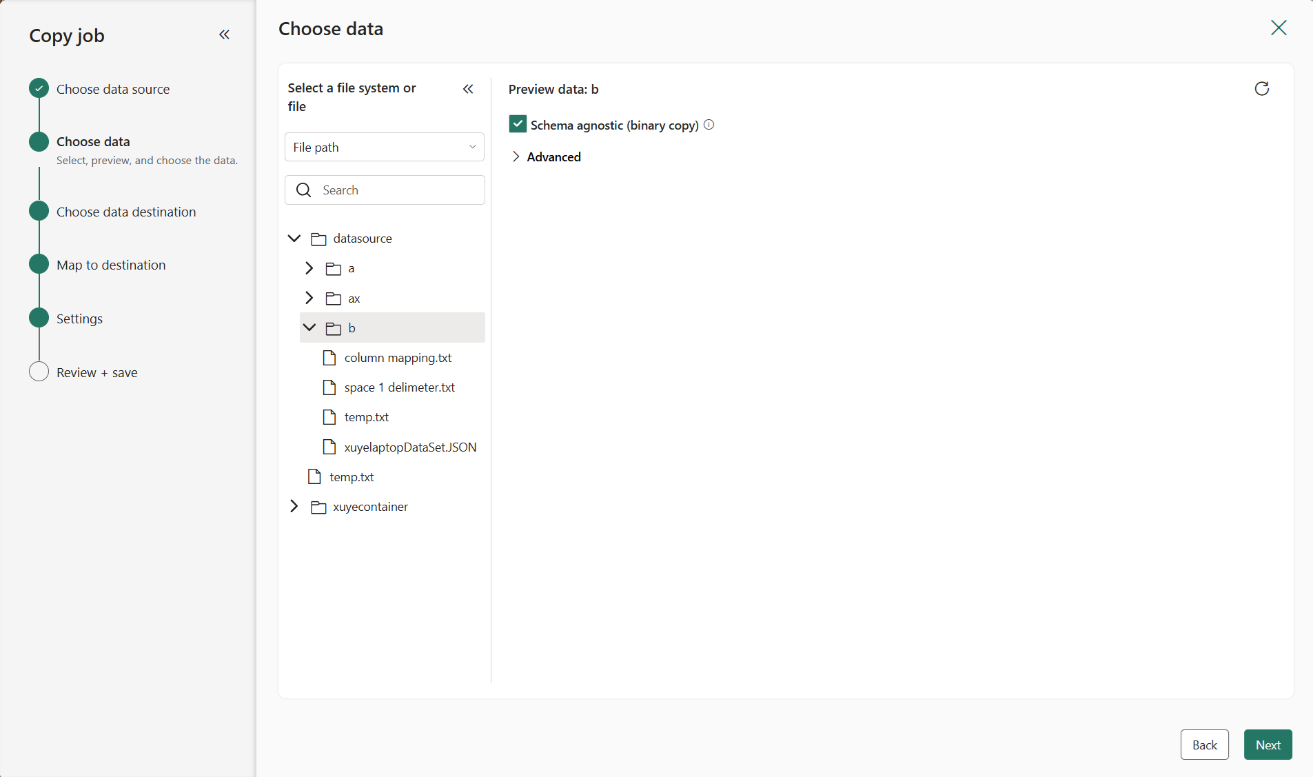Click the datasource folder icon
Screen dimensions: 1313x777
[x=318, y=239]
